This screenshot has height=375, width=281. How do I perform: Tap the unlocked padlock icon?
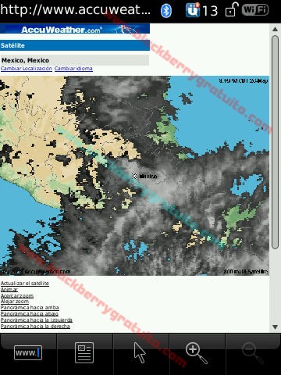point(232,9)
